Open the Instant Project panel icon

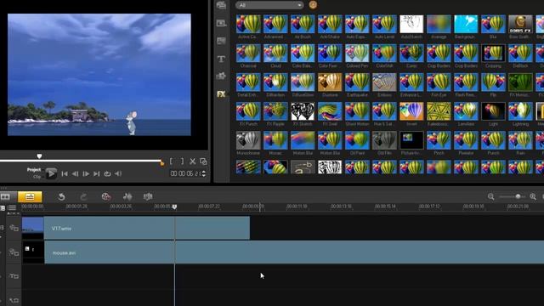pyautogui.click(x=221, y=23)
